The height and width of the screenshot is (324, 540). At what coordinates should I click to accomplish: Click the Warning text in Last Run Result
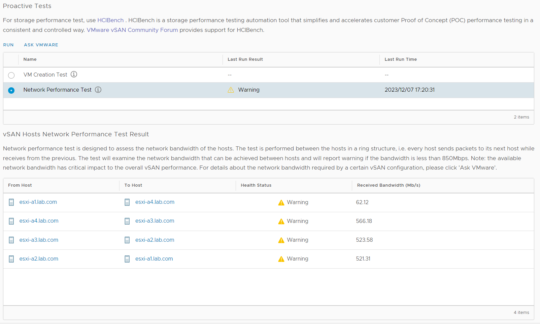249,90
